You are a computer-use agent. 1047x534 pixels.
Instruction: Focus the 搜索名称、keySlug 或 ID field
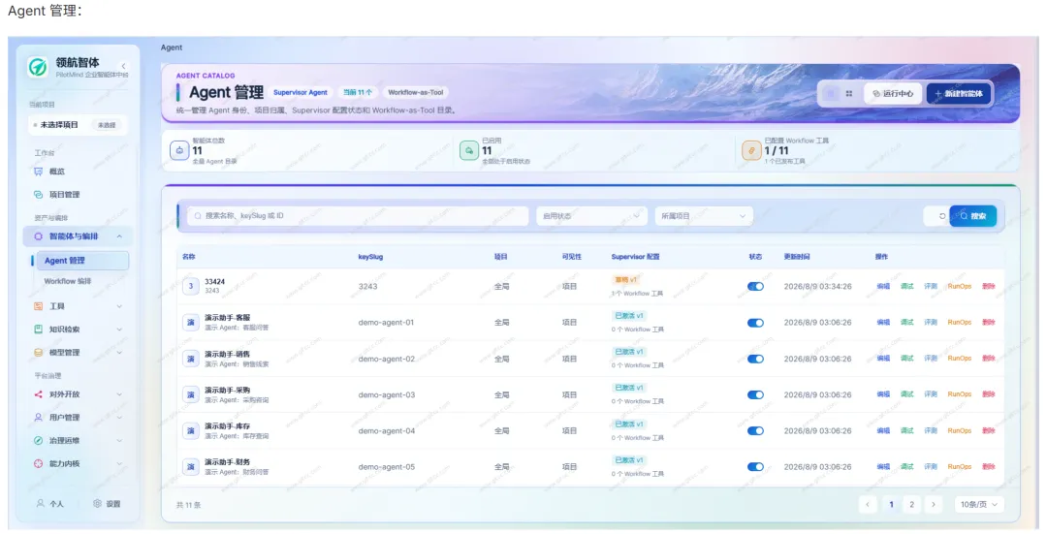358,216
